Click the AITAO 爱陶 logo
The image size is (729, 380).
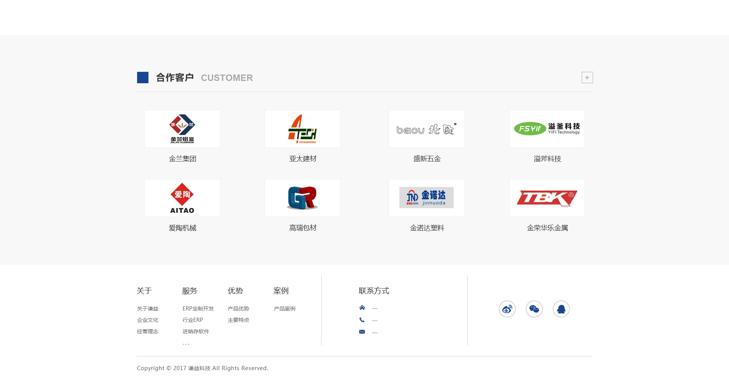(x=182, y=198)
